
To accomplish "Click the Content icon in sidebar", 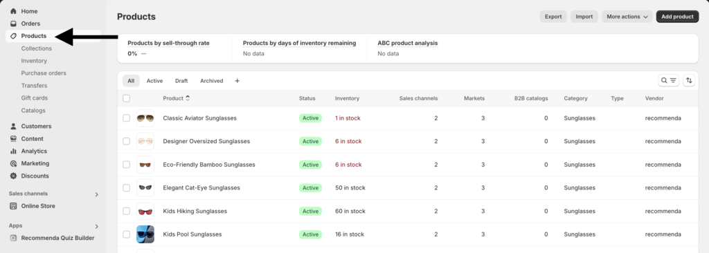I will pos(14,139).
